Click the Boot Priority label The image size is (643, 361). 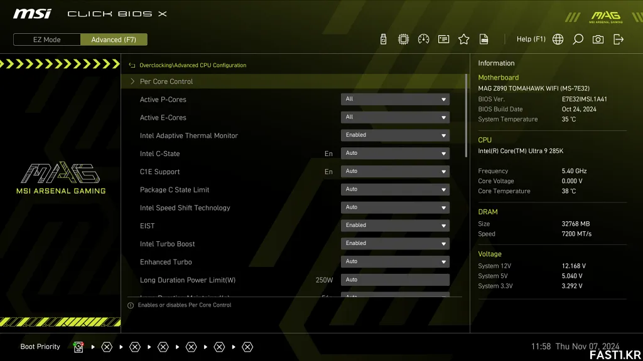(40, 347)
